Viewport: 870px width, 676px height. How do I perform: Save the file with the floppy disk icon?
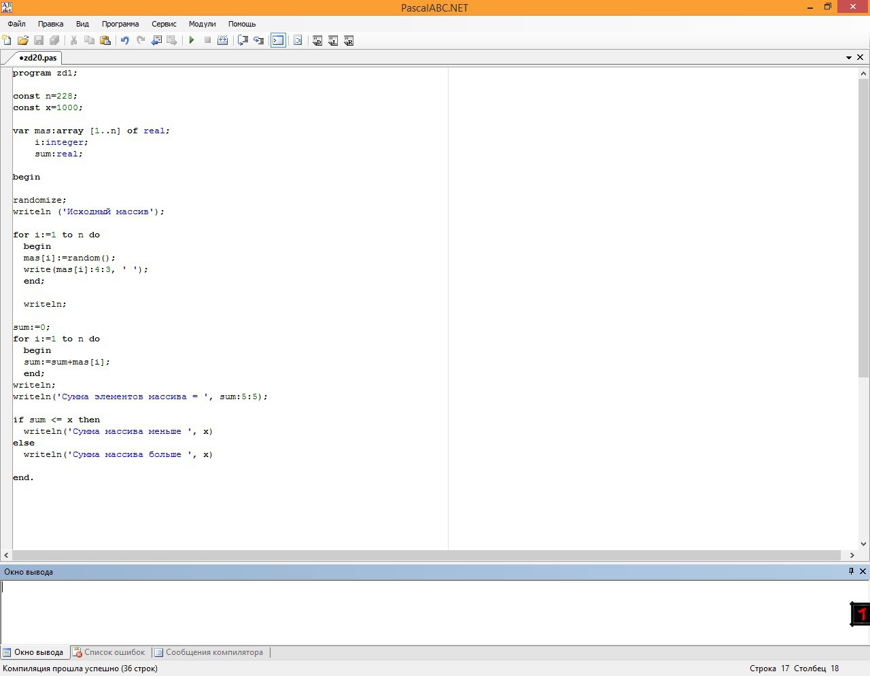pos(39,41)
